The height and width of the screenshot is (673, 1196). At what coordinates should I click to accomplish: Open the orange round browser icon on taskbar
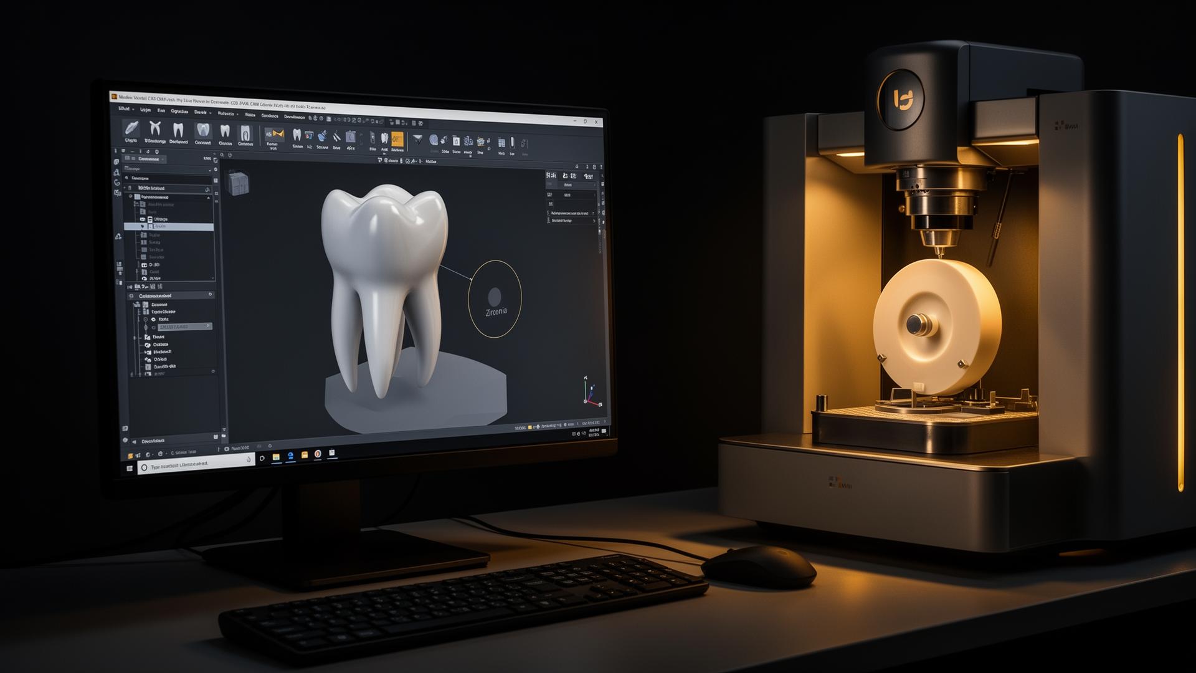318,454
